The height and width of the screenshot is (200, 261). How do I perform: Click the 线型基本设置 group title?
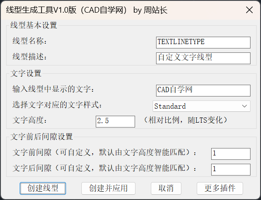[x=34, y=25]
